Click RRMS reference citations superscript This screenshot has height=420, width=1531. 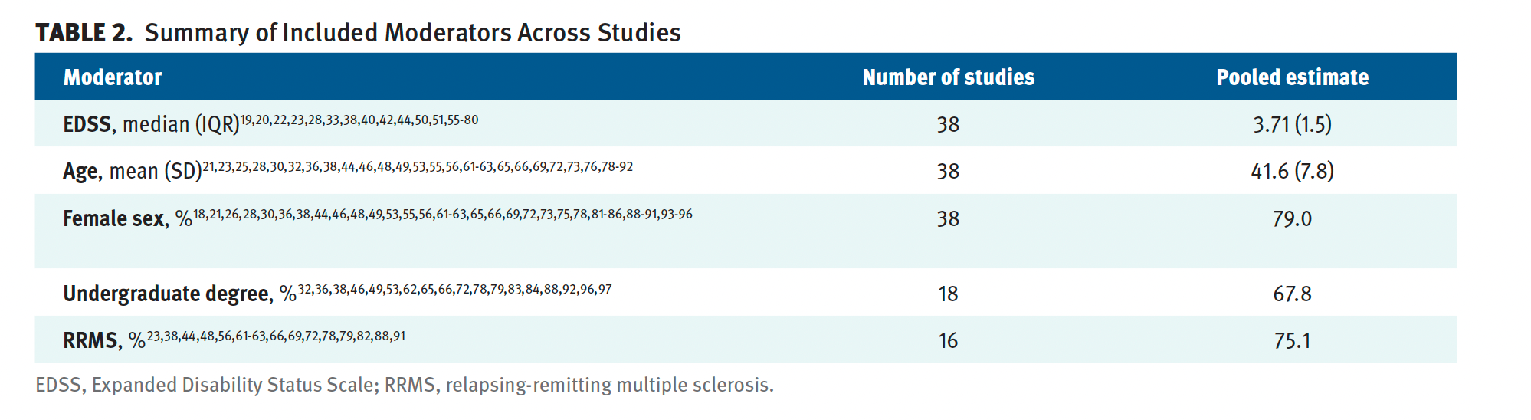coord(276,336)
